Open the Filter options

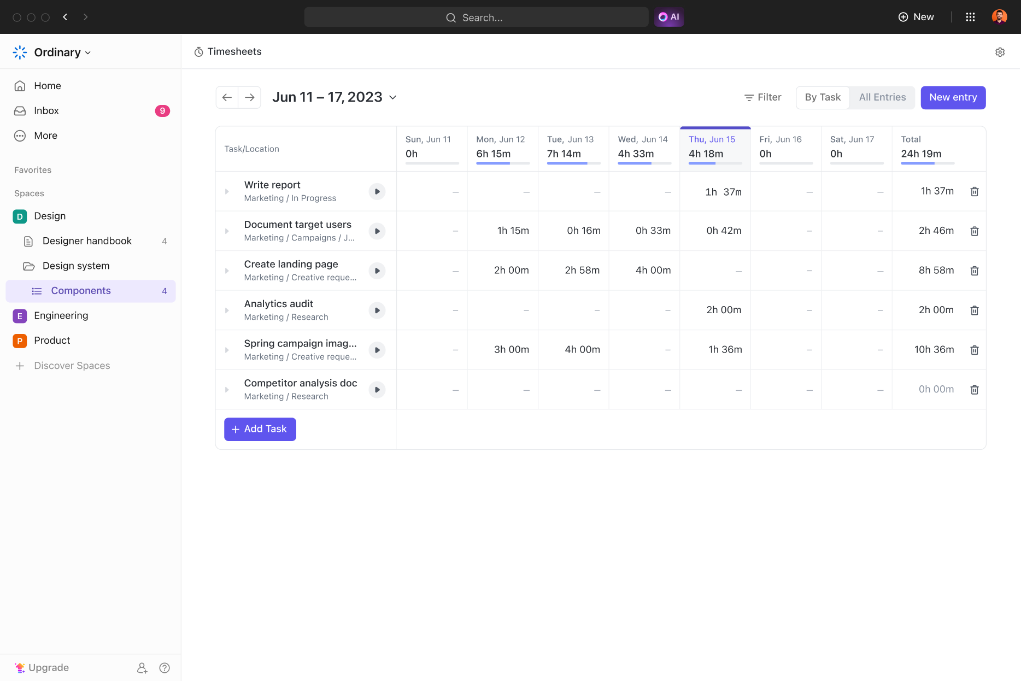762,97
